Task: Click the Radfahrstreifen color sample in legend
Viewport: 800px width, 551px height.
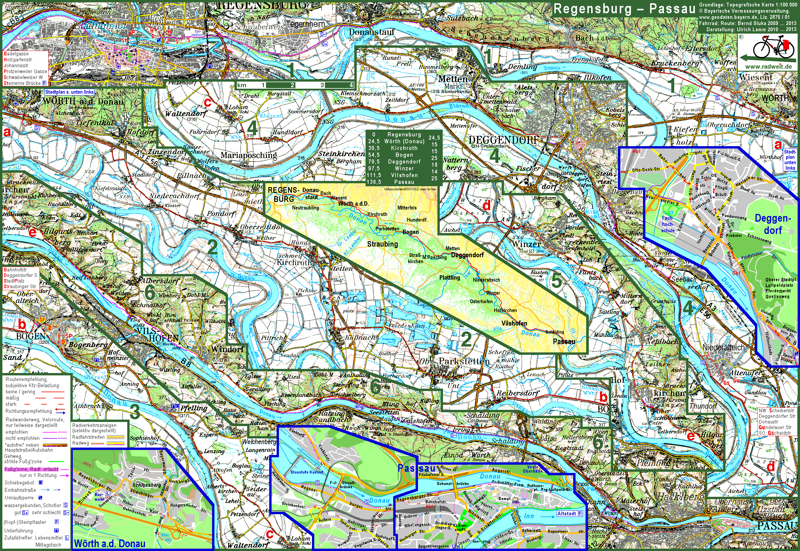Action: click(115, 437)
